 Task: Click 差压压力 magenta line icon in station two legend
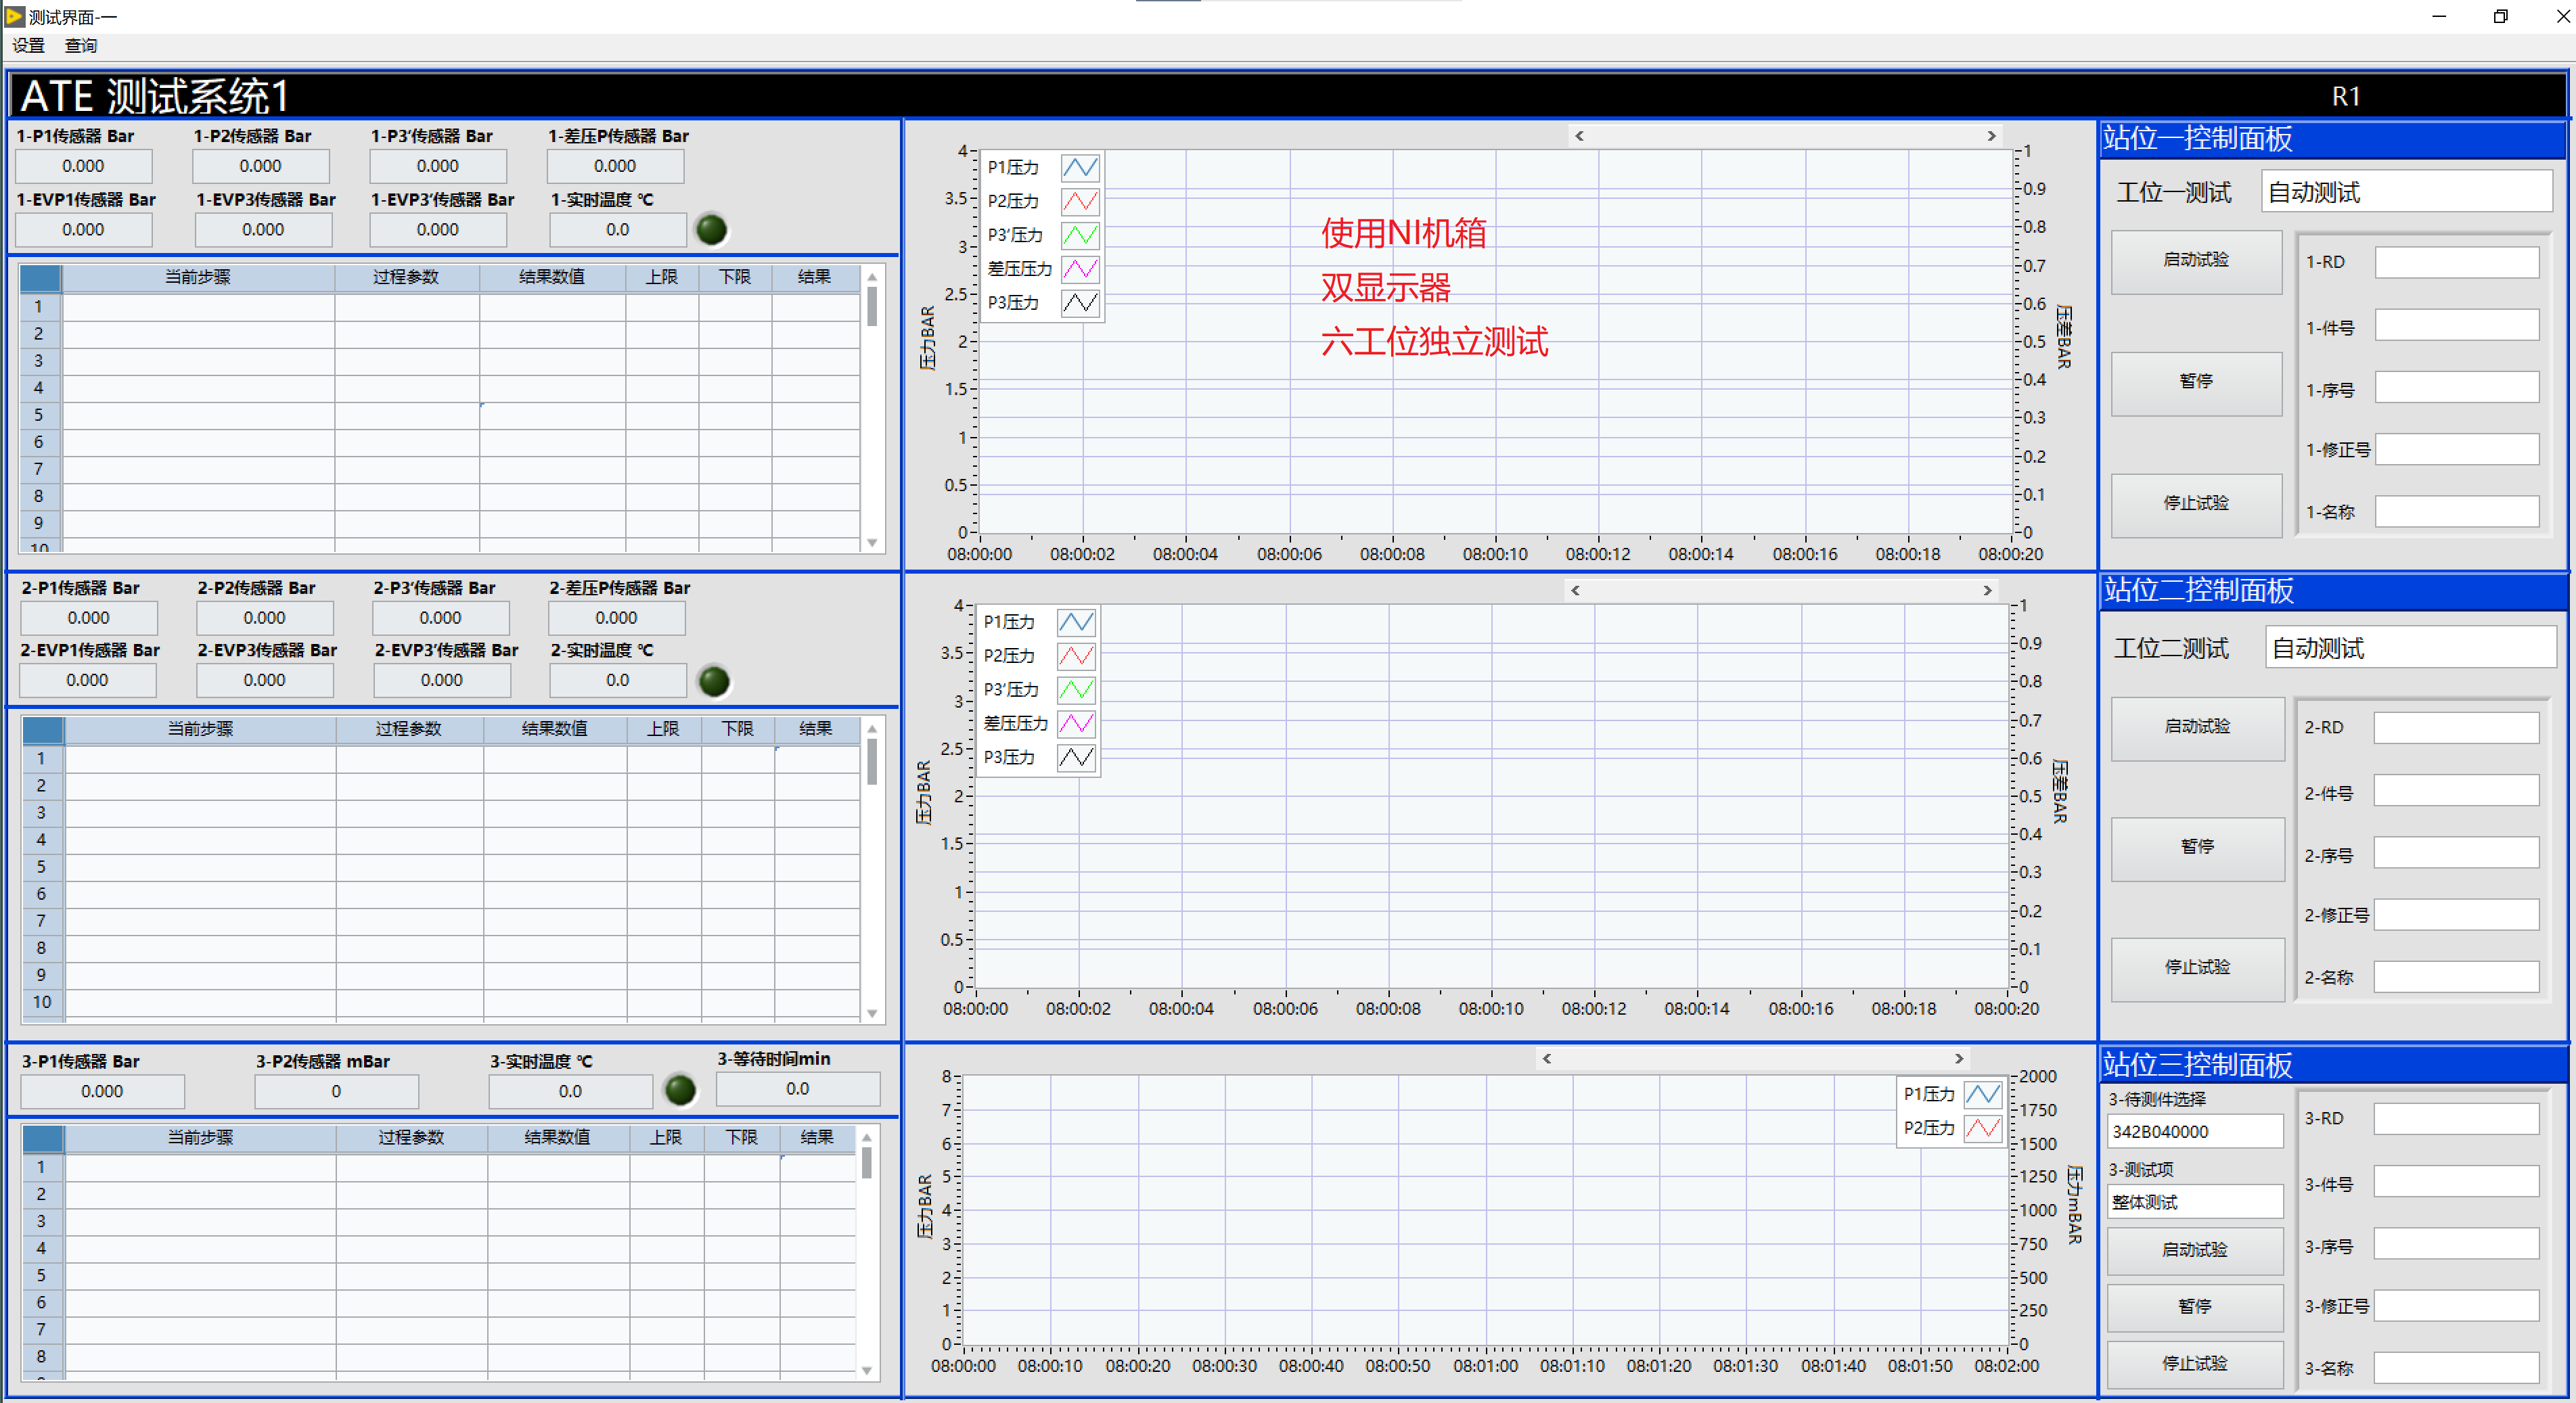[x=1076, y=723]
